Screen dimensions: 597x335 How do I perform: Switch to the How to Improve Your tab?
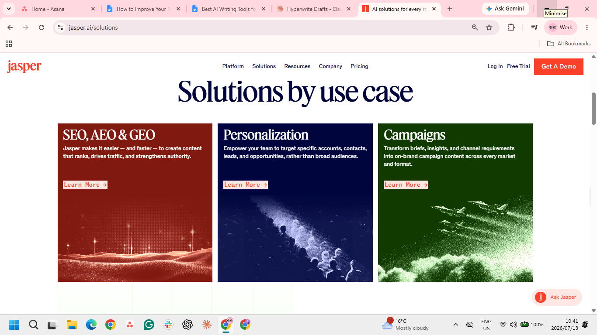tap(143, 9)
